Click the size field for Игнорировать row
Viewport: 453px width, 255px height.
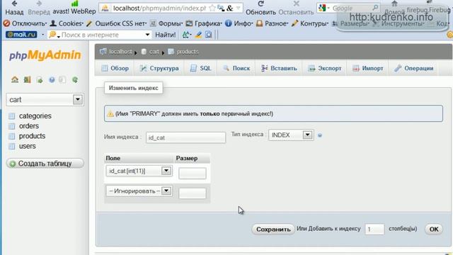(193, 193)
